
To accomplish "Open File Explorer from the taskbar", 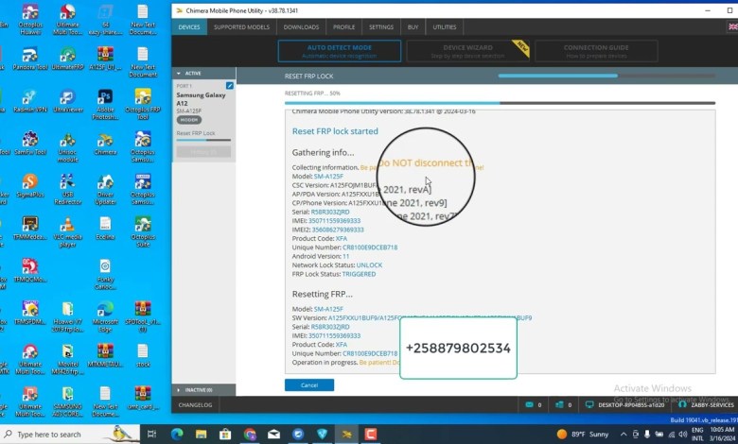I will [x=201, y=435].
